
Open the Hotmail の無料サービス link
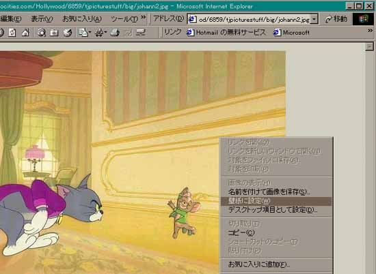coord(226,33)
